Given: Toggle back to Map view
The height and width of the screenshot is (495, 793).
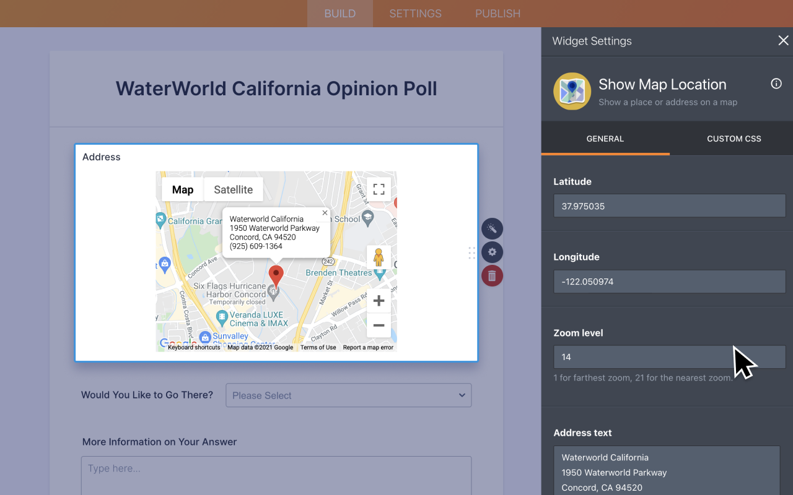Looking at the screenshot, I should tap(182, 189).
